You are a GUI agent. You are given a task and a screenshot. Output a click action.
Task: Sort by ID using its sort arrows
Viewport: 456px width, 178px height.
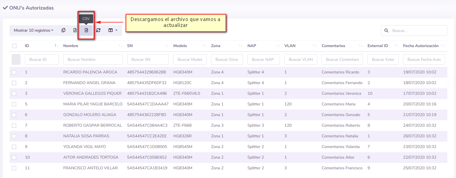click(x=56, y=46)
